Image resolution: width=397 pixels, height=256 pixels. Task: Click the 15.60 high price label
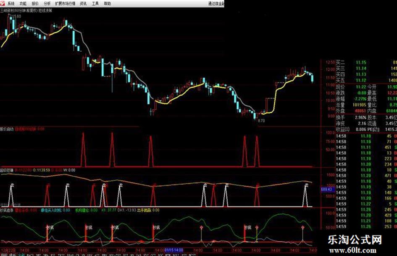click(16, 16)
